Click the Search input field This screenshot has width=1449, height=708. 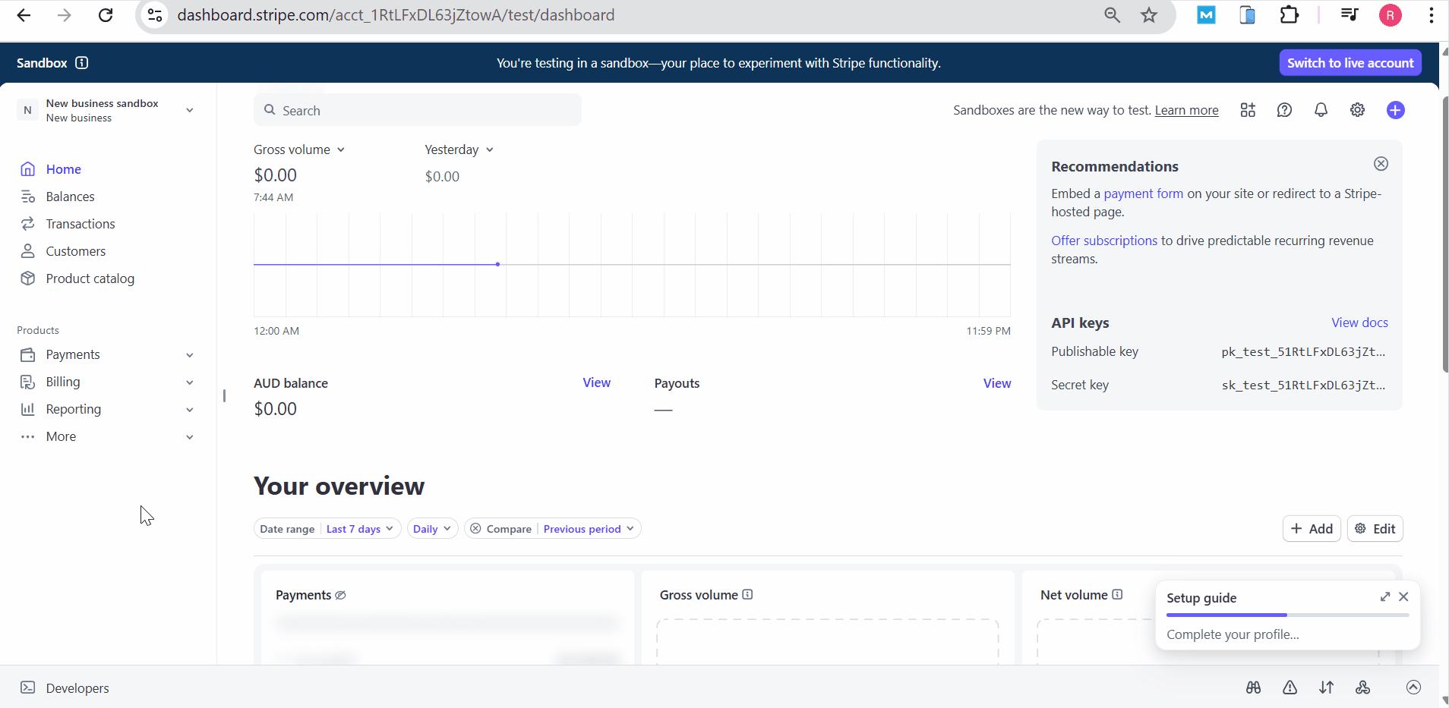point(418,110)
